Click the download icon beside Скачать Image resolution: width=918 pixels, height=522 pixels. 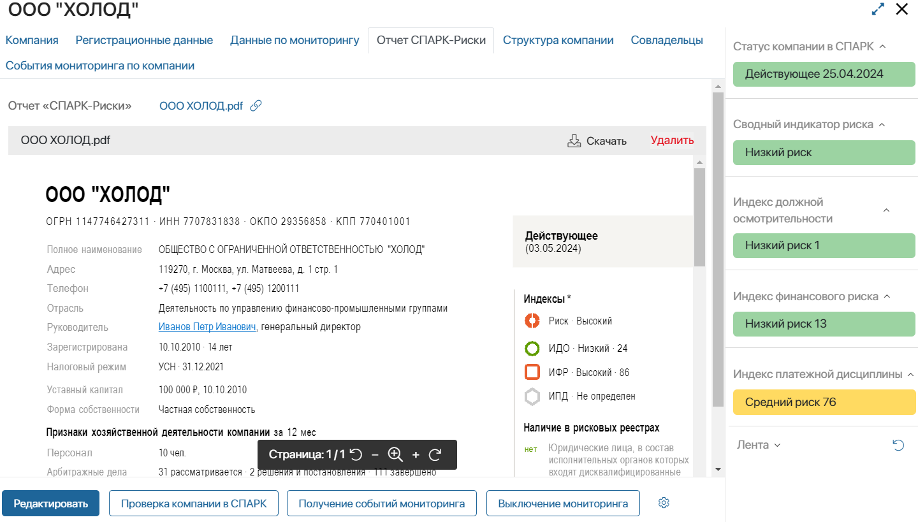(x=574, y=141)
